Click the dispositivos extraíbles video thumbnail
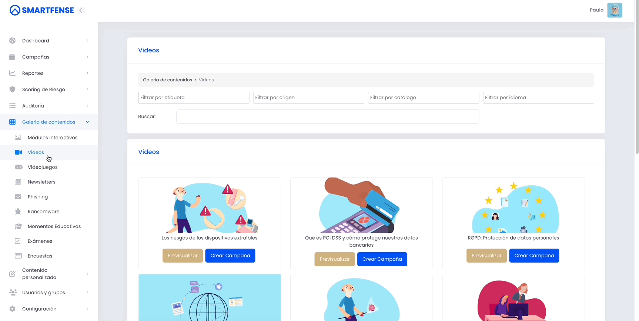The width and height of the screenshot is (639, 321). pyautogui.click(x=210, y=205)
